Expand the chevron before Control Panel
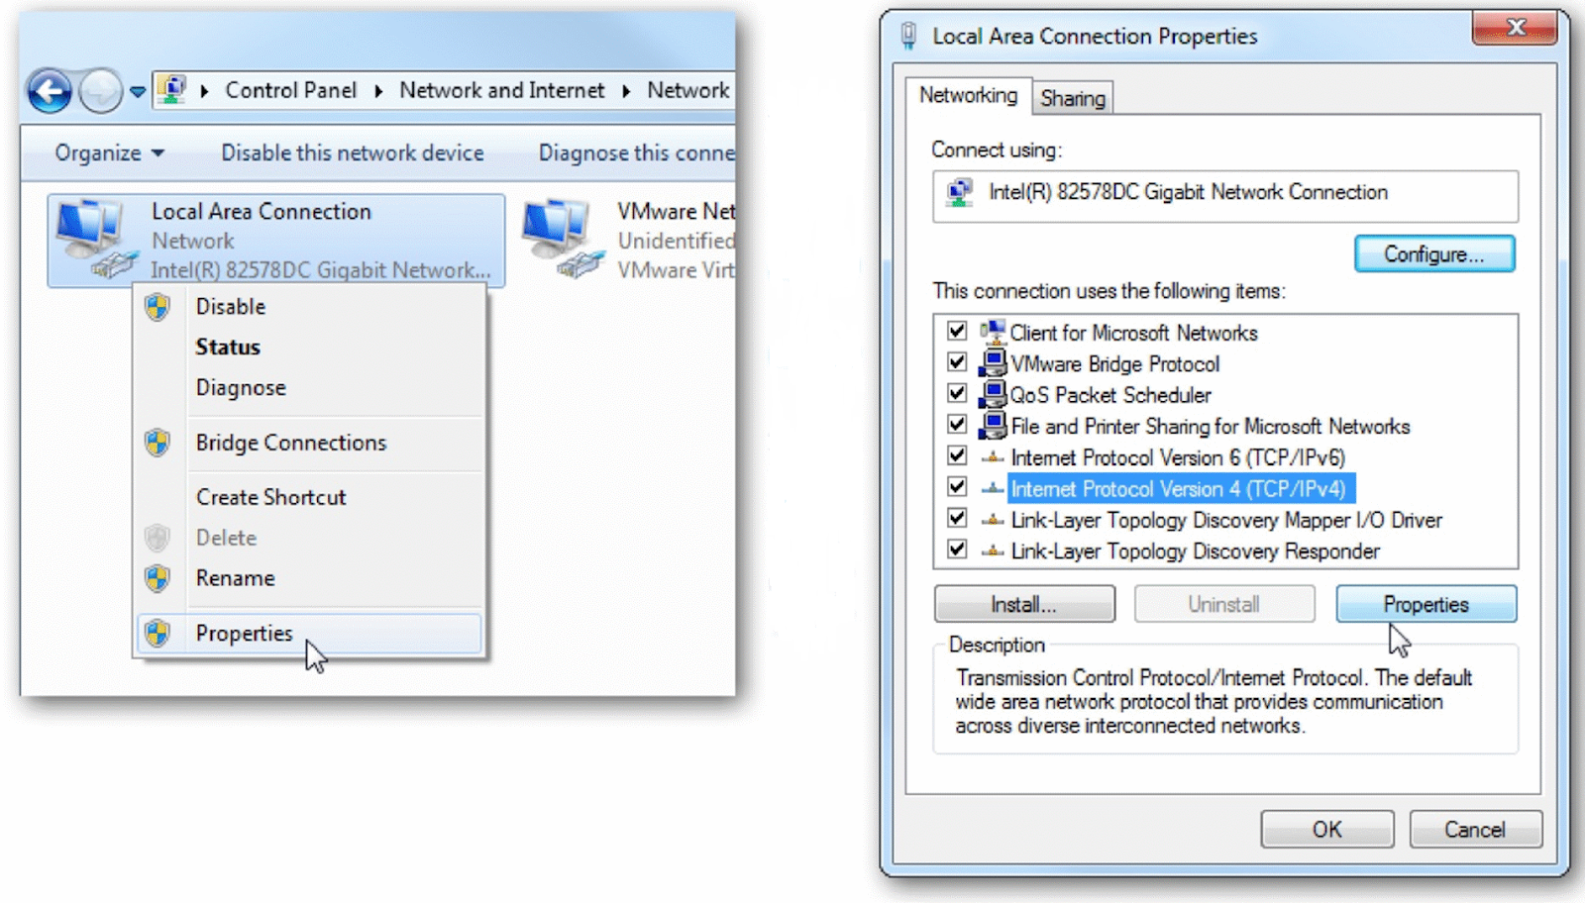The width and height of the screenshot is (1585, 903). click(x=204, y=91)
